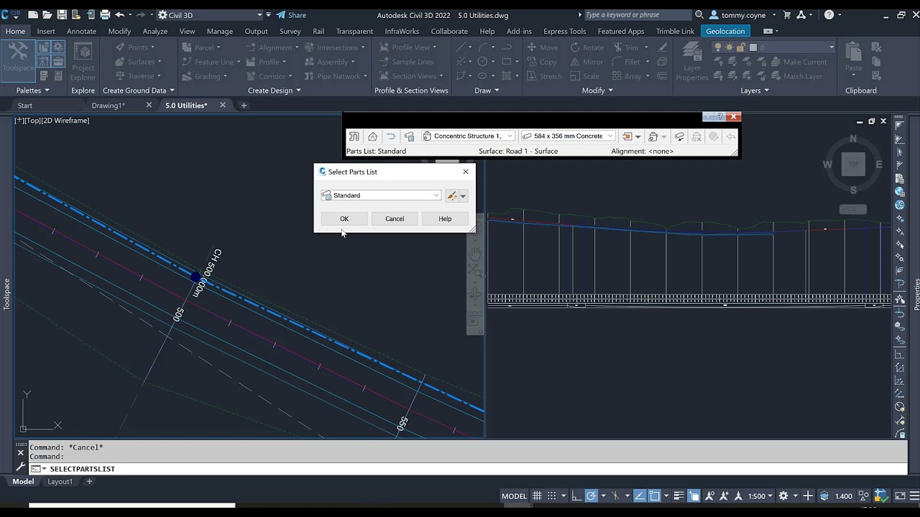Open the Survey ribbon tab
The width and height of the screenshot is (920, 517).
point(290,31)
